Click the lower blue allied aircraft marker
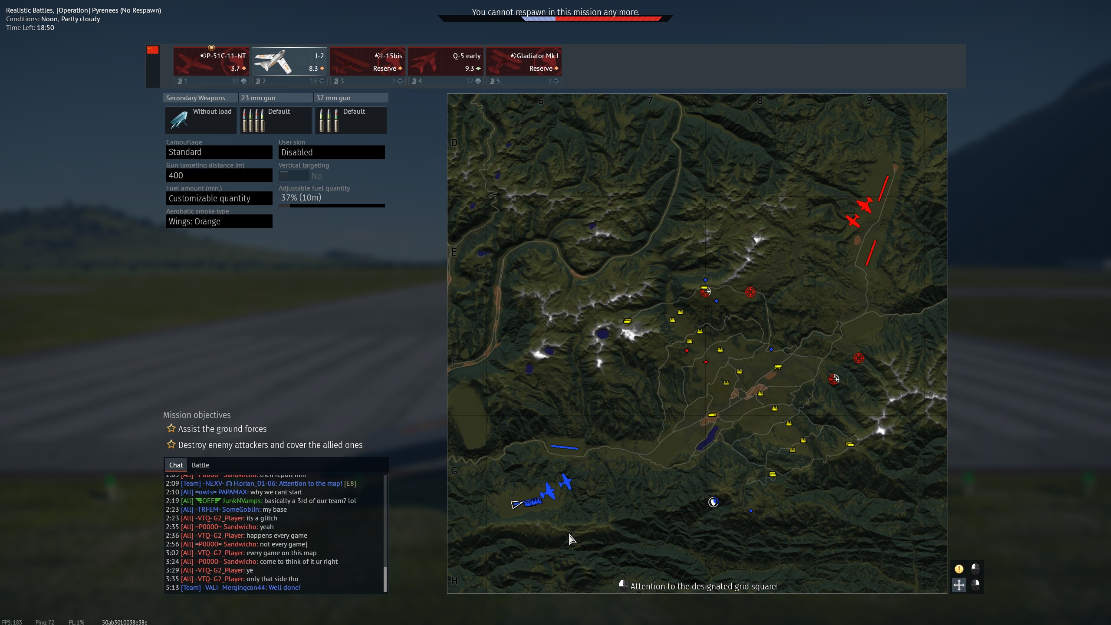The height and width of the screenshot is (625, 1111). pyautogui.click(x=548, y=491)
